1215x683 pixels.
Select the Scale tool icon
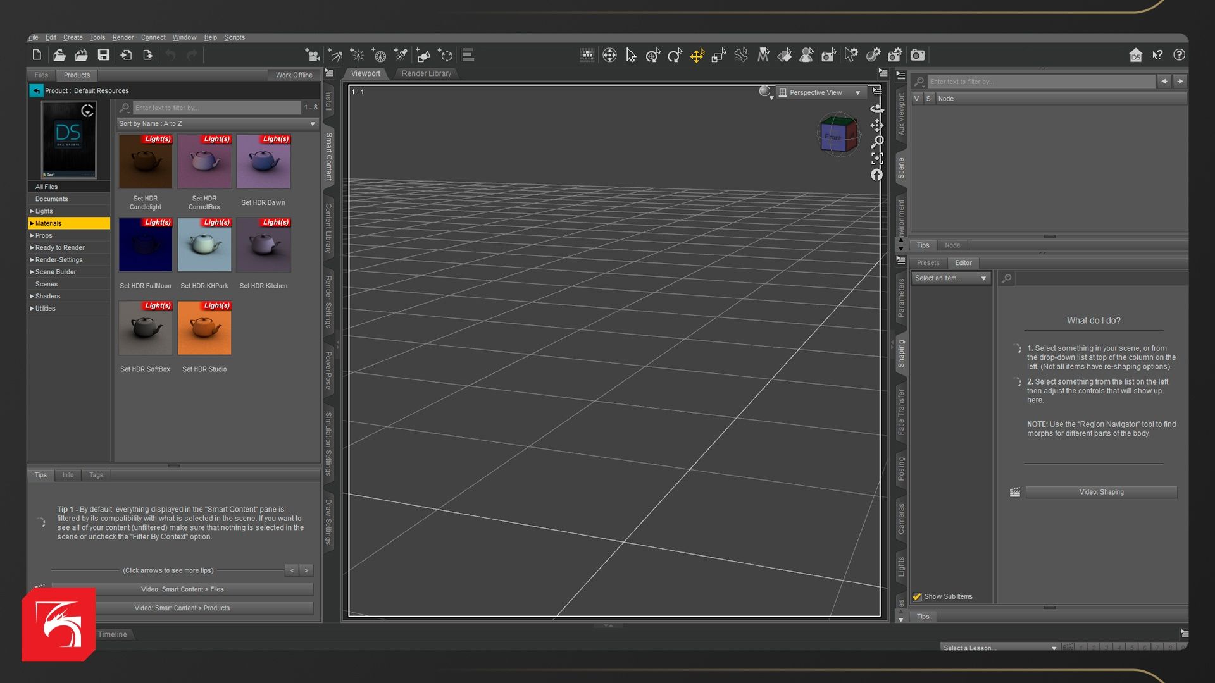coord(718,56)
